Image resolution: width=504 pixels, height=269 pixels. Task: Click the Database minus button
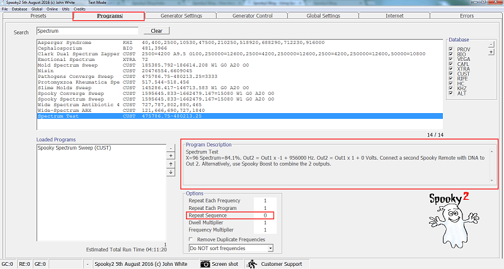tap(491, 44)
